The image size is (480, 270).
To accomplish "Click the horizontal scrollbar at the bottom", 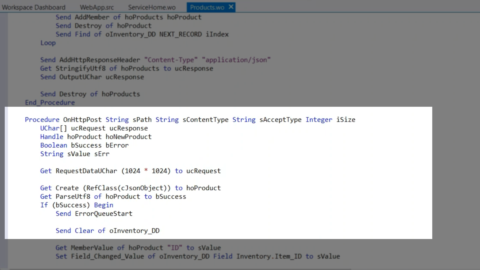I will pos(180,269).
